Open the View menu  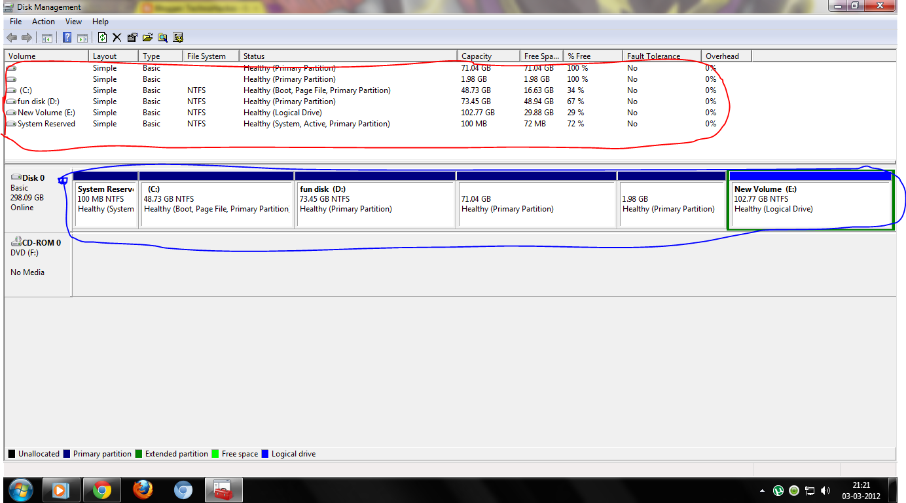tap(73, 21)
